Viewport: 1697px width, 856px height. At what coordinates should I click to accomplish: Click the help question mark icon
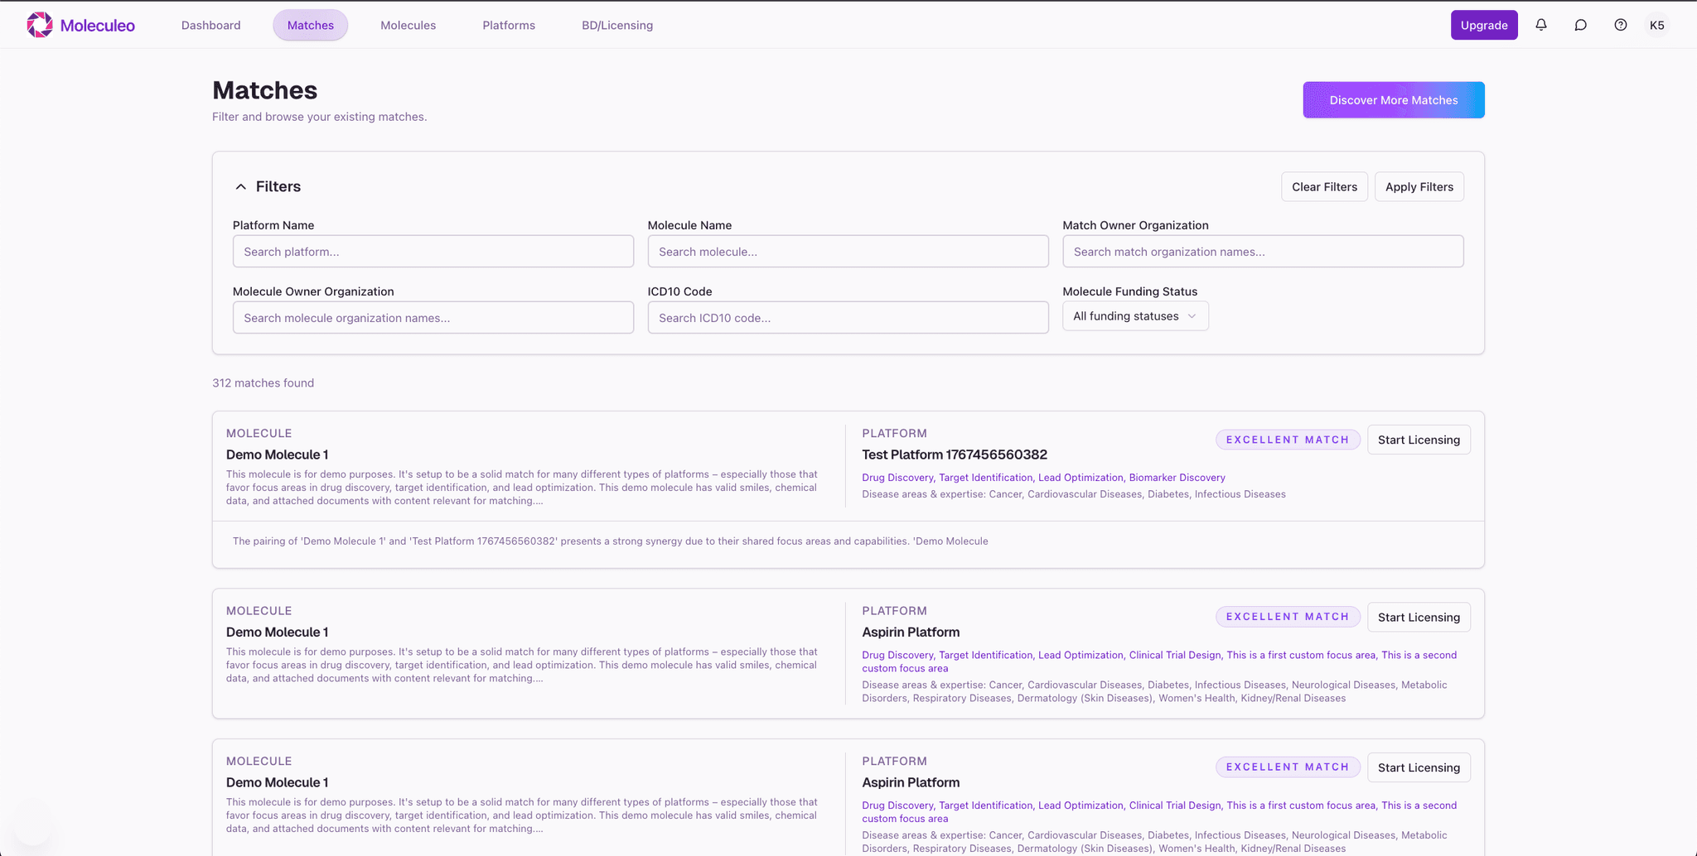pos(1620,25)
